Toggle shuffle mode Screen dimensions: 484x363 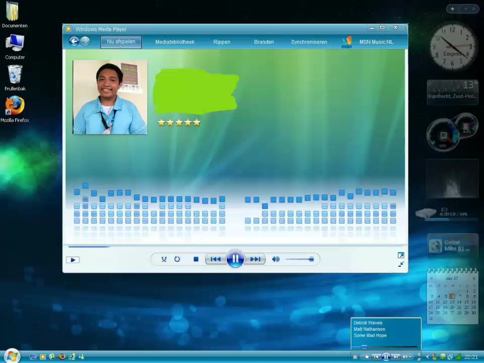(x=164, y=259)
